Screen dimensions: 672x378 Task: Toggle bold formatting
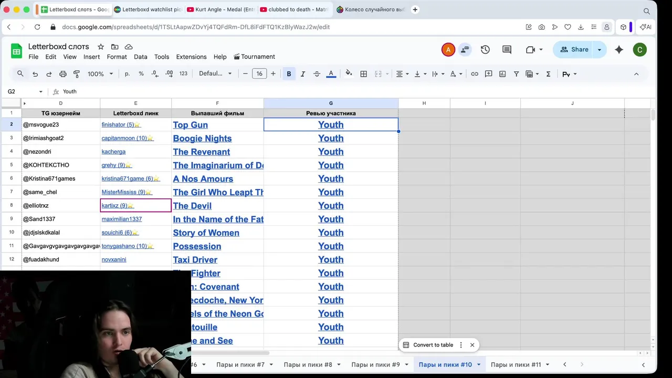[289, 74]
